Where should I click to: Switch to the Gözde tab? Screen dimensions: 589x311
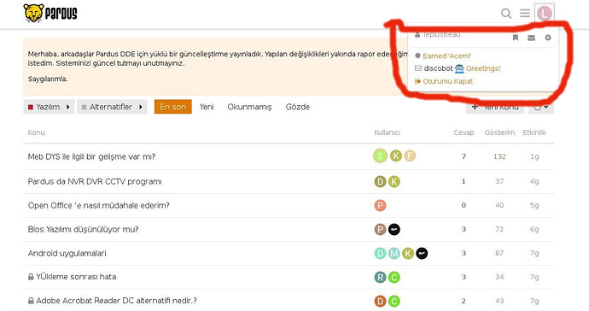pos(298,107)
